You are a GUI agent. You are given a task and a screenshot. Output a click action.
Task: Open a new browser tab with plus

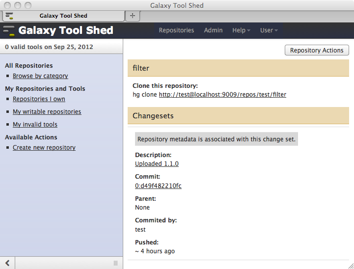[133, 16]
